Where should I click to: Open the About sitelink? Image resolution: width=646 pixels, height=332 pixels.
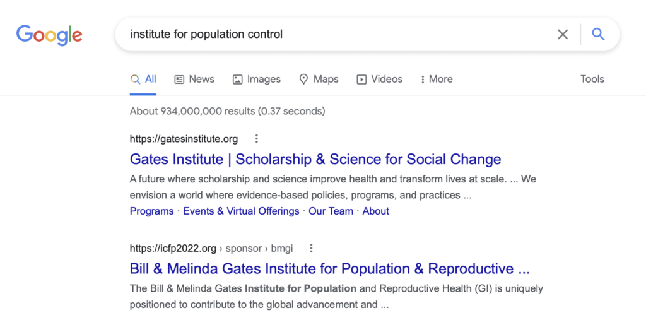(375, 211)
